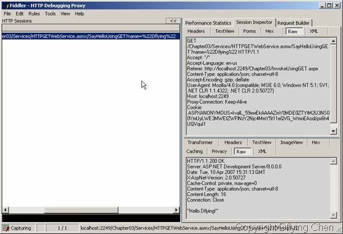Viewport: 343px width, 234px height.
Task: Select response Raw tab
Action: point(243,151)
